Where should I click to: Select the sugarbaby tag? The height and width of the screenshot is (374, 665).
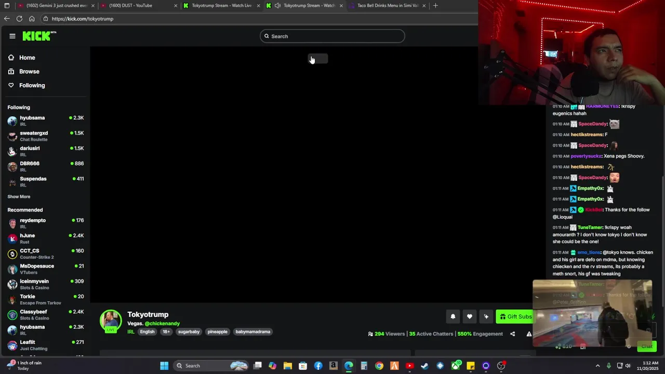click(x=189, y=332)
